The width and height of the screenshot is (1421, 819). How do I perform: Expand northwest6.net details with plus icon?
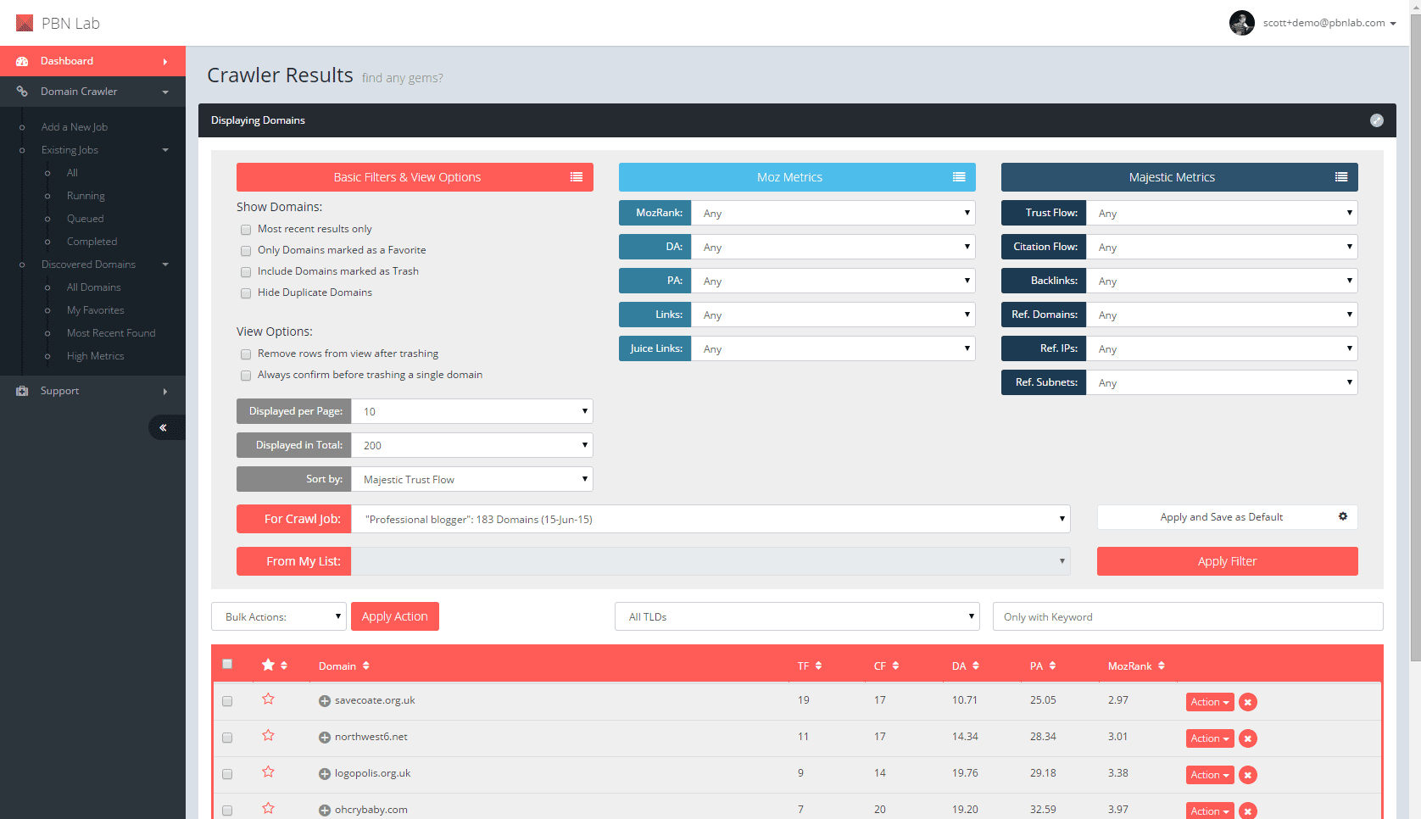324,738
